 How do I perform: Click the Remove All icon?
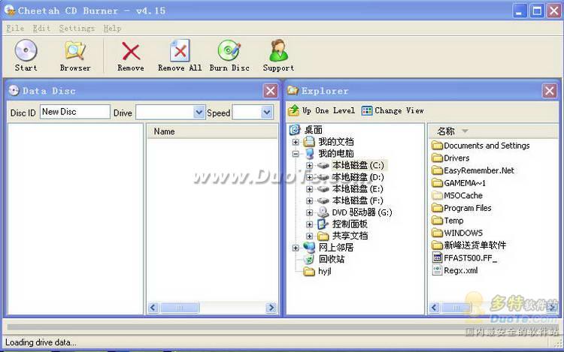180,50
